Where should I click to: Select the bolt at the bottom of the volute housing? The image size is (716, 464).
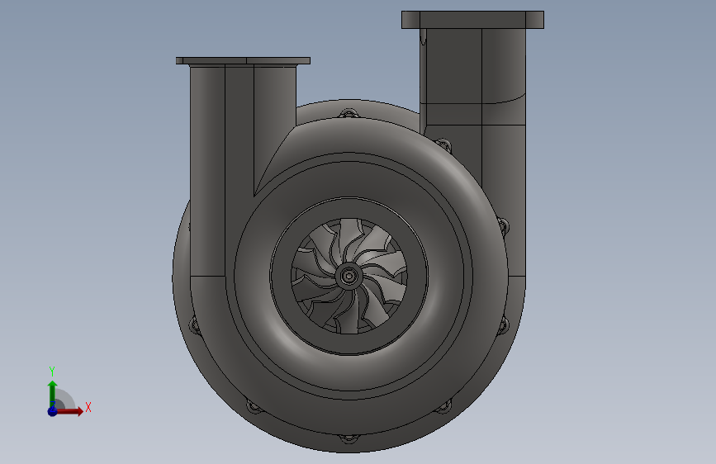click(x=349, y=438)
